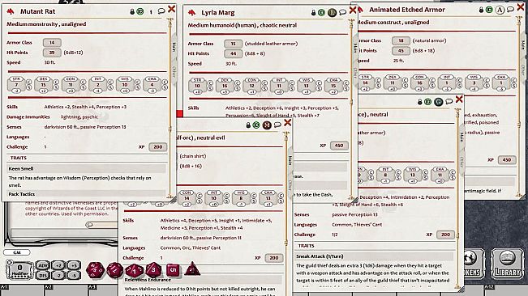The height and width of the screenshot is (296, 528).
Task: Toggle the DIS disadvantage button
Action: [42, 275]
